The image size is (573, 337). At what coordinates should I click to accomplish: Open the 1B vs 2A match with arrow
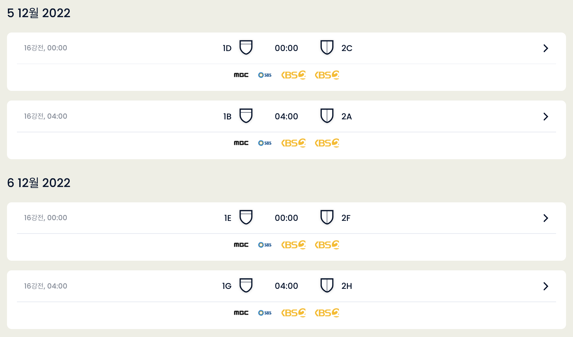pyautogui.click(x=546, y=116)
